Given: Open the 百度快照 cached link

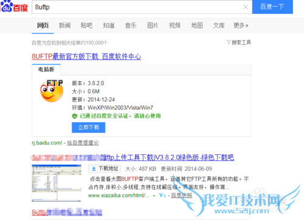Looking at the screenshot, I should click(182, 196).
